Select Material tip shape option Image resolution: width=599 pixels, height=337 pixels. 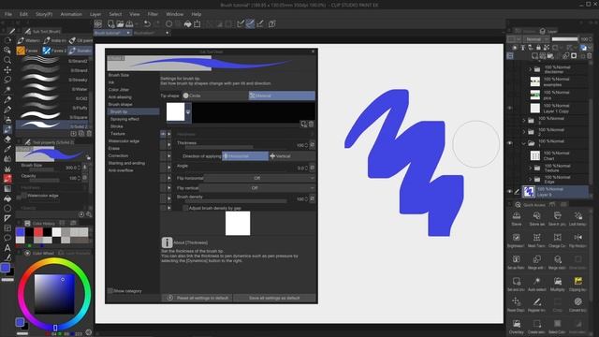pyautogui.click(x=282, y=95)
